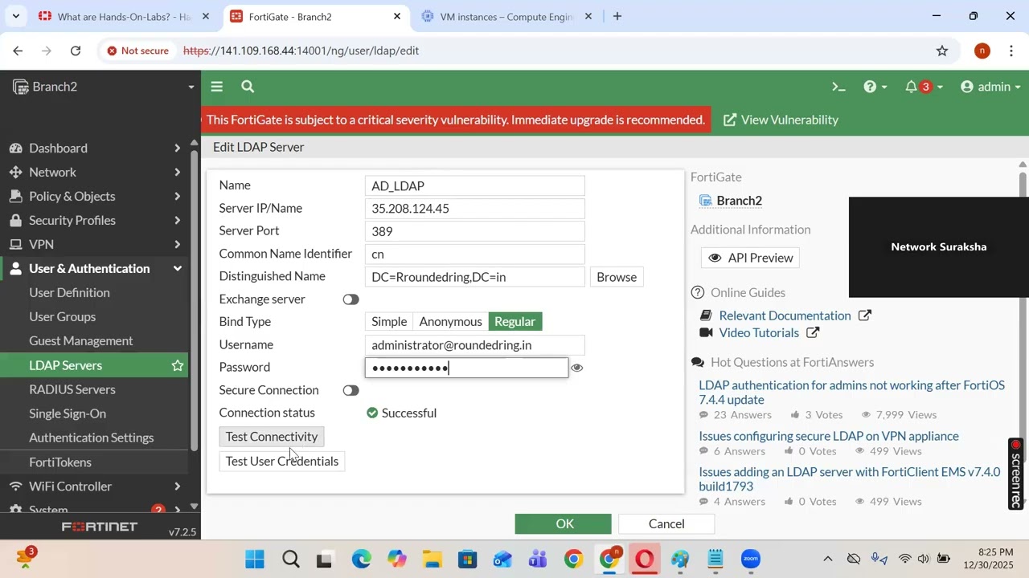The width and height of the screenshot is (1029, 578).
Task: Switch to What are Hands-On-Labs browser tab
Action: coord(124,16)
